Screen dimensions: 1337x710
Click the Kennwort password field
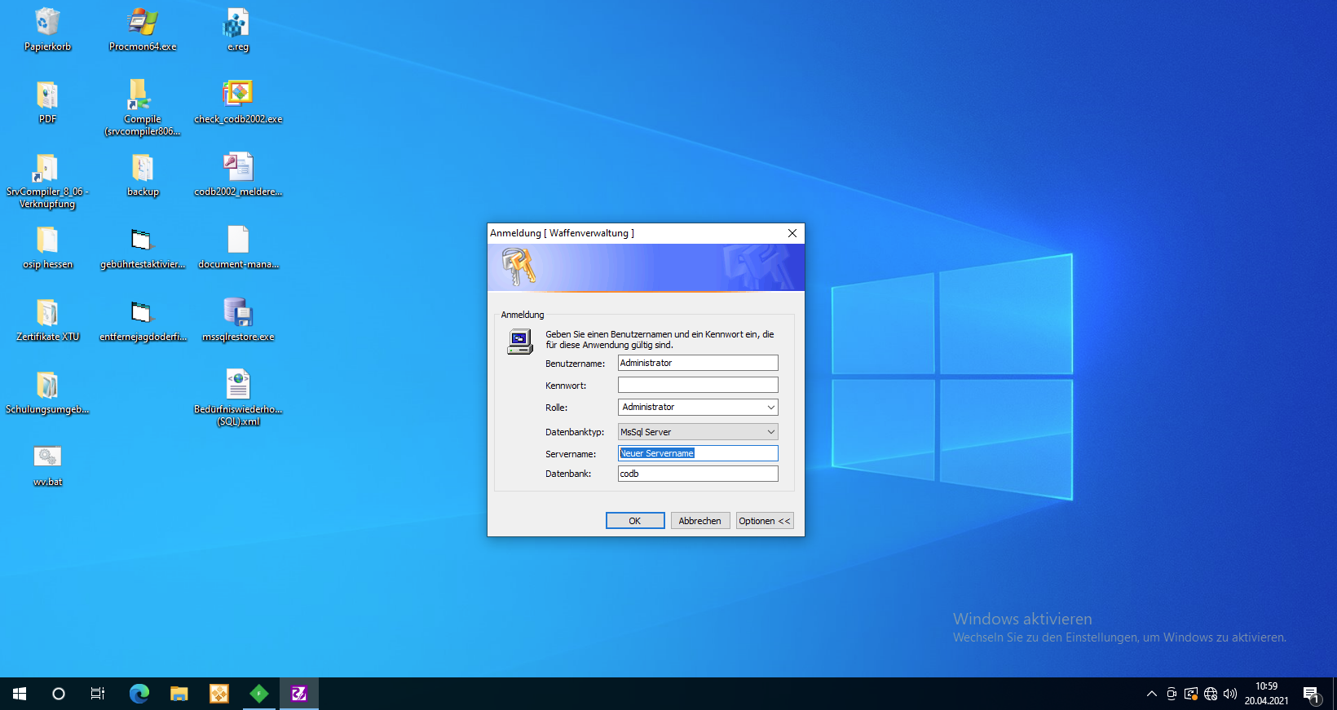pos(698,385)
